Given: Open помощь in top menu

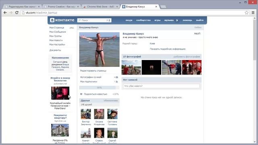Looking at the screenshot, I should coord(187,20).
